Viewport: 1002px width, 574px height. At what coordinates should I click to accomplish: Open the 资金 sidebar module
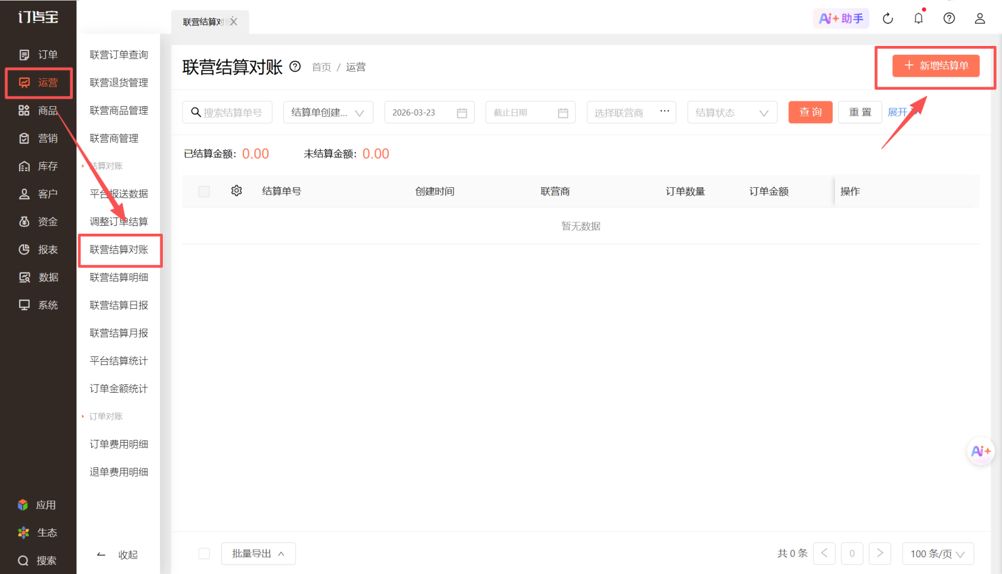(38, 222)
